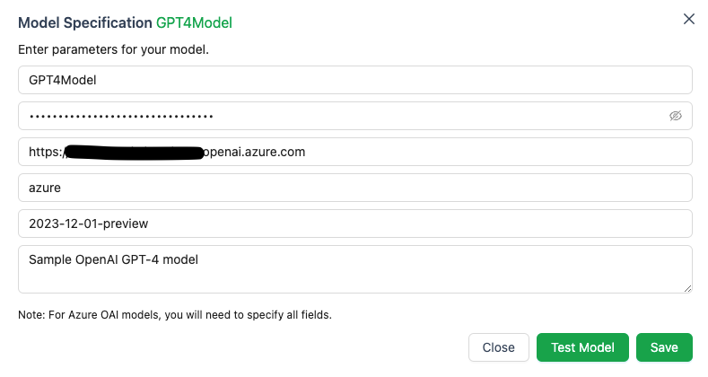This screenshot has height=377, width=708.
Task: Click the blacked-out portion of the endpoint URL
Action: coord(135,152)
